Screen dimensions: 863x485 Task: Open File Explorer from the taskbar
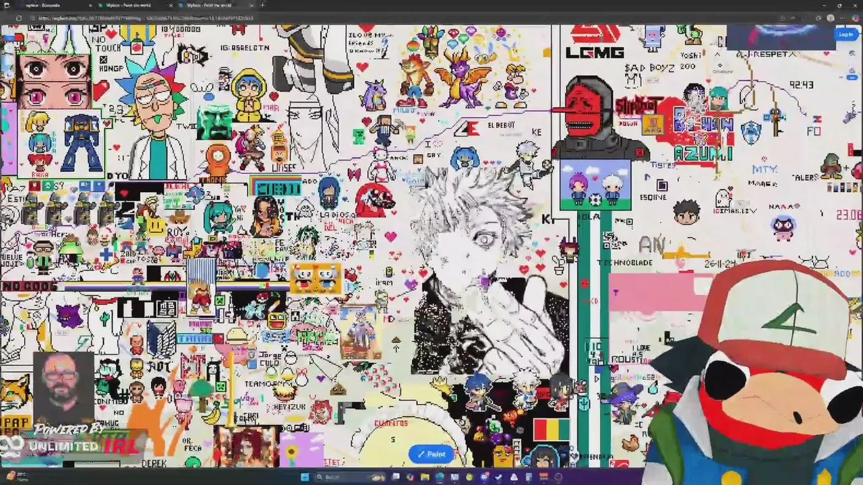(x=425, y=477)
